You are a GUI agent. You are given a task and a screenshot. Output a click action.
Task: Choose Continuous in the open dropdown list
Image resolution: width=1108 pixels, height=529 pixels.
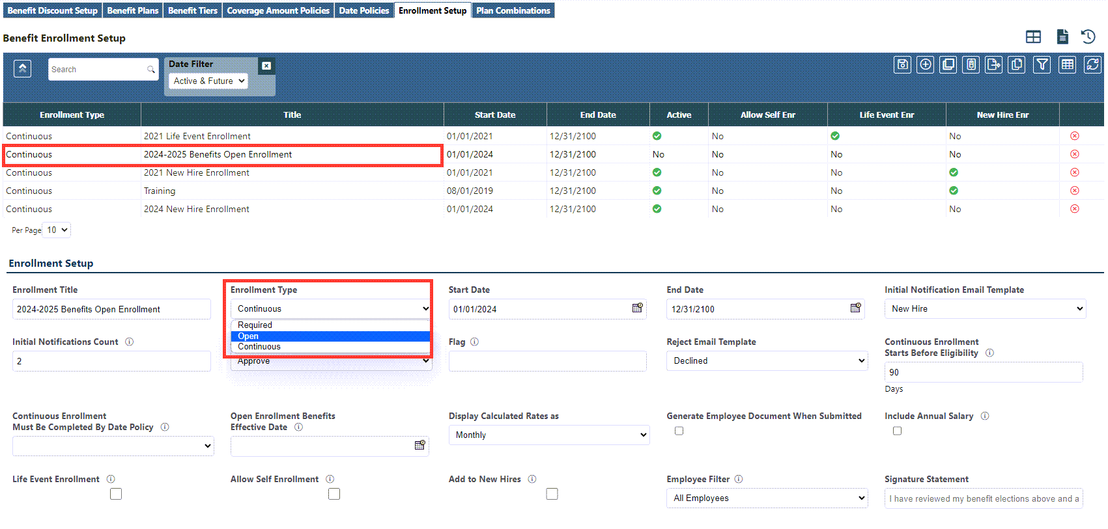tap(330, 346)
